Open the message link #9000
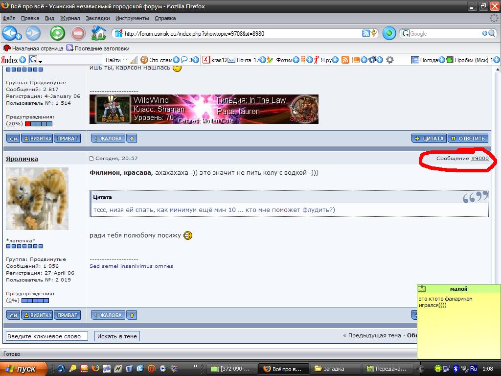The width and height of the screenshot is (501, 376). coord(479,159)
